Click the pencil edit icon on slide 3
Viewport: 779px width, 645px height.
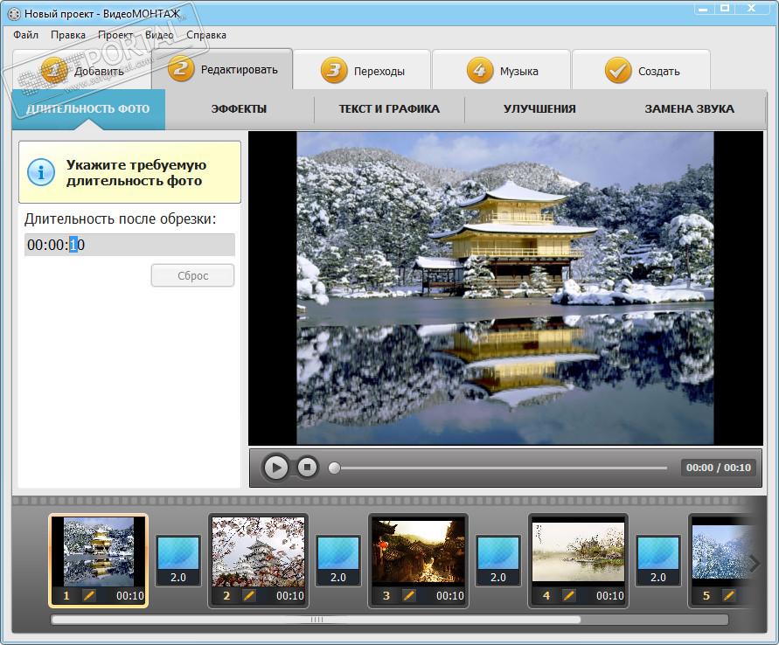(409, 595)
